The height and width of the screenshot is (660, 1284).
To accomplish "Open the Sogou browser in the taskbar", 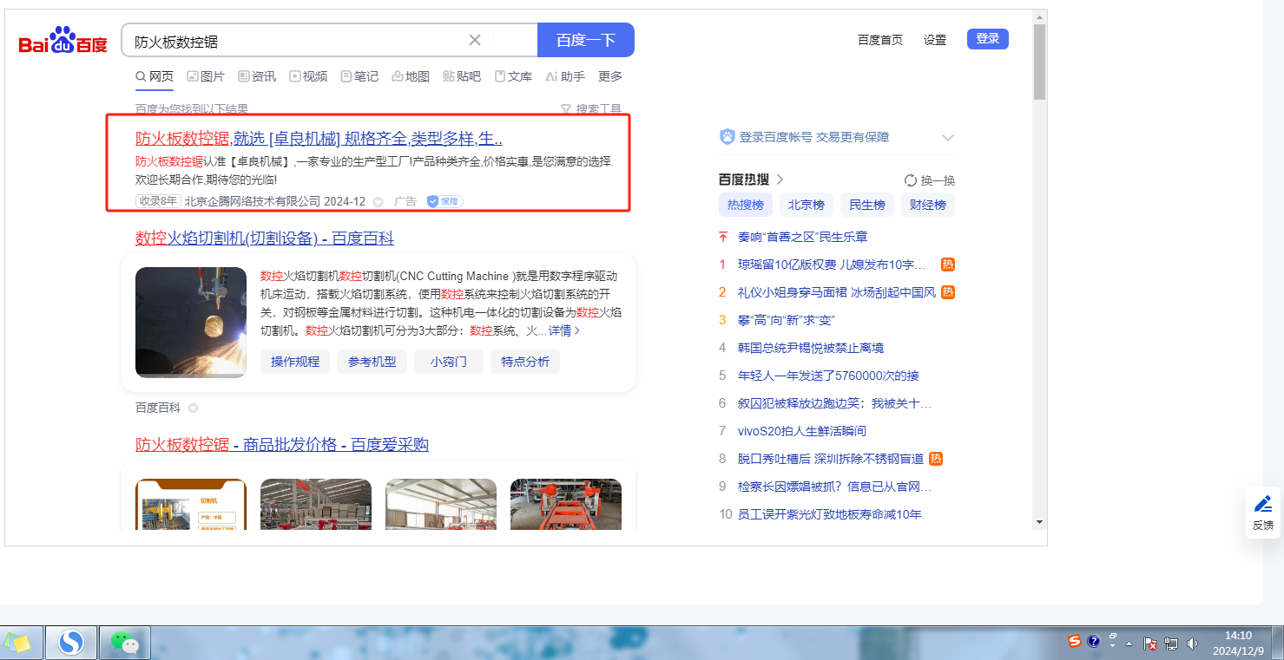I will tap(70, 643).
